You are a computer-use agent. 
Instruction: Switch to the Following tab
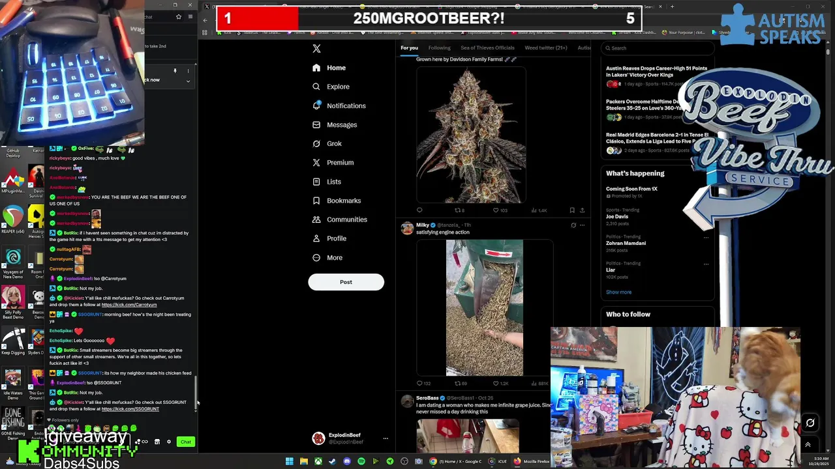coord(439,48)
